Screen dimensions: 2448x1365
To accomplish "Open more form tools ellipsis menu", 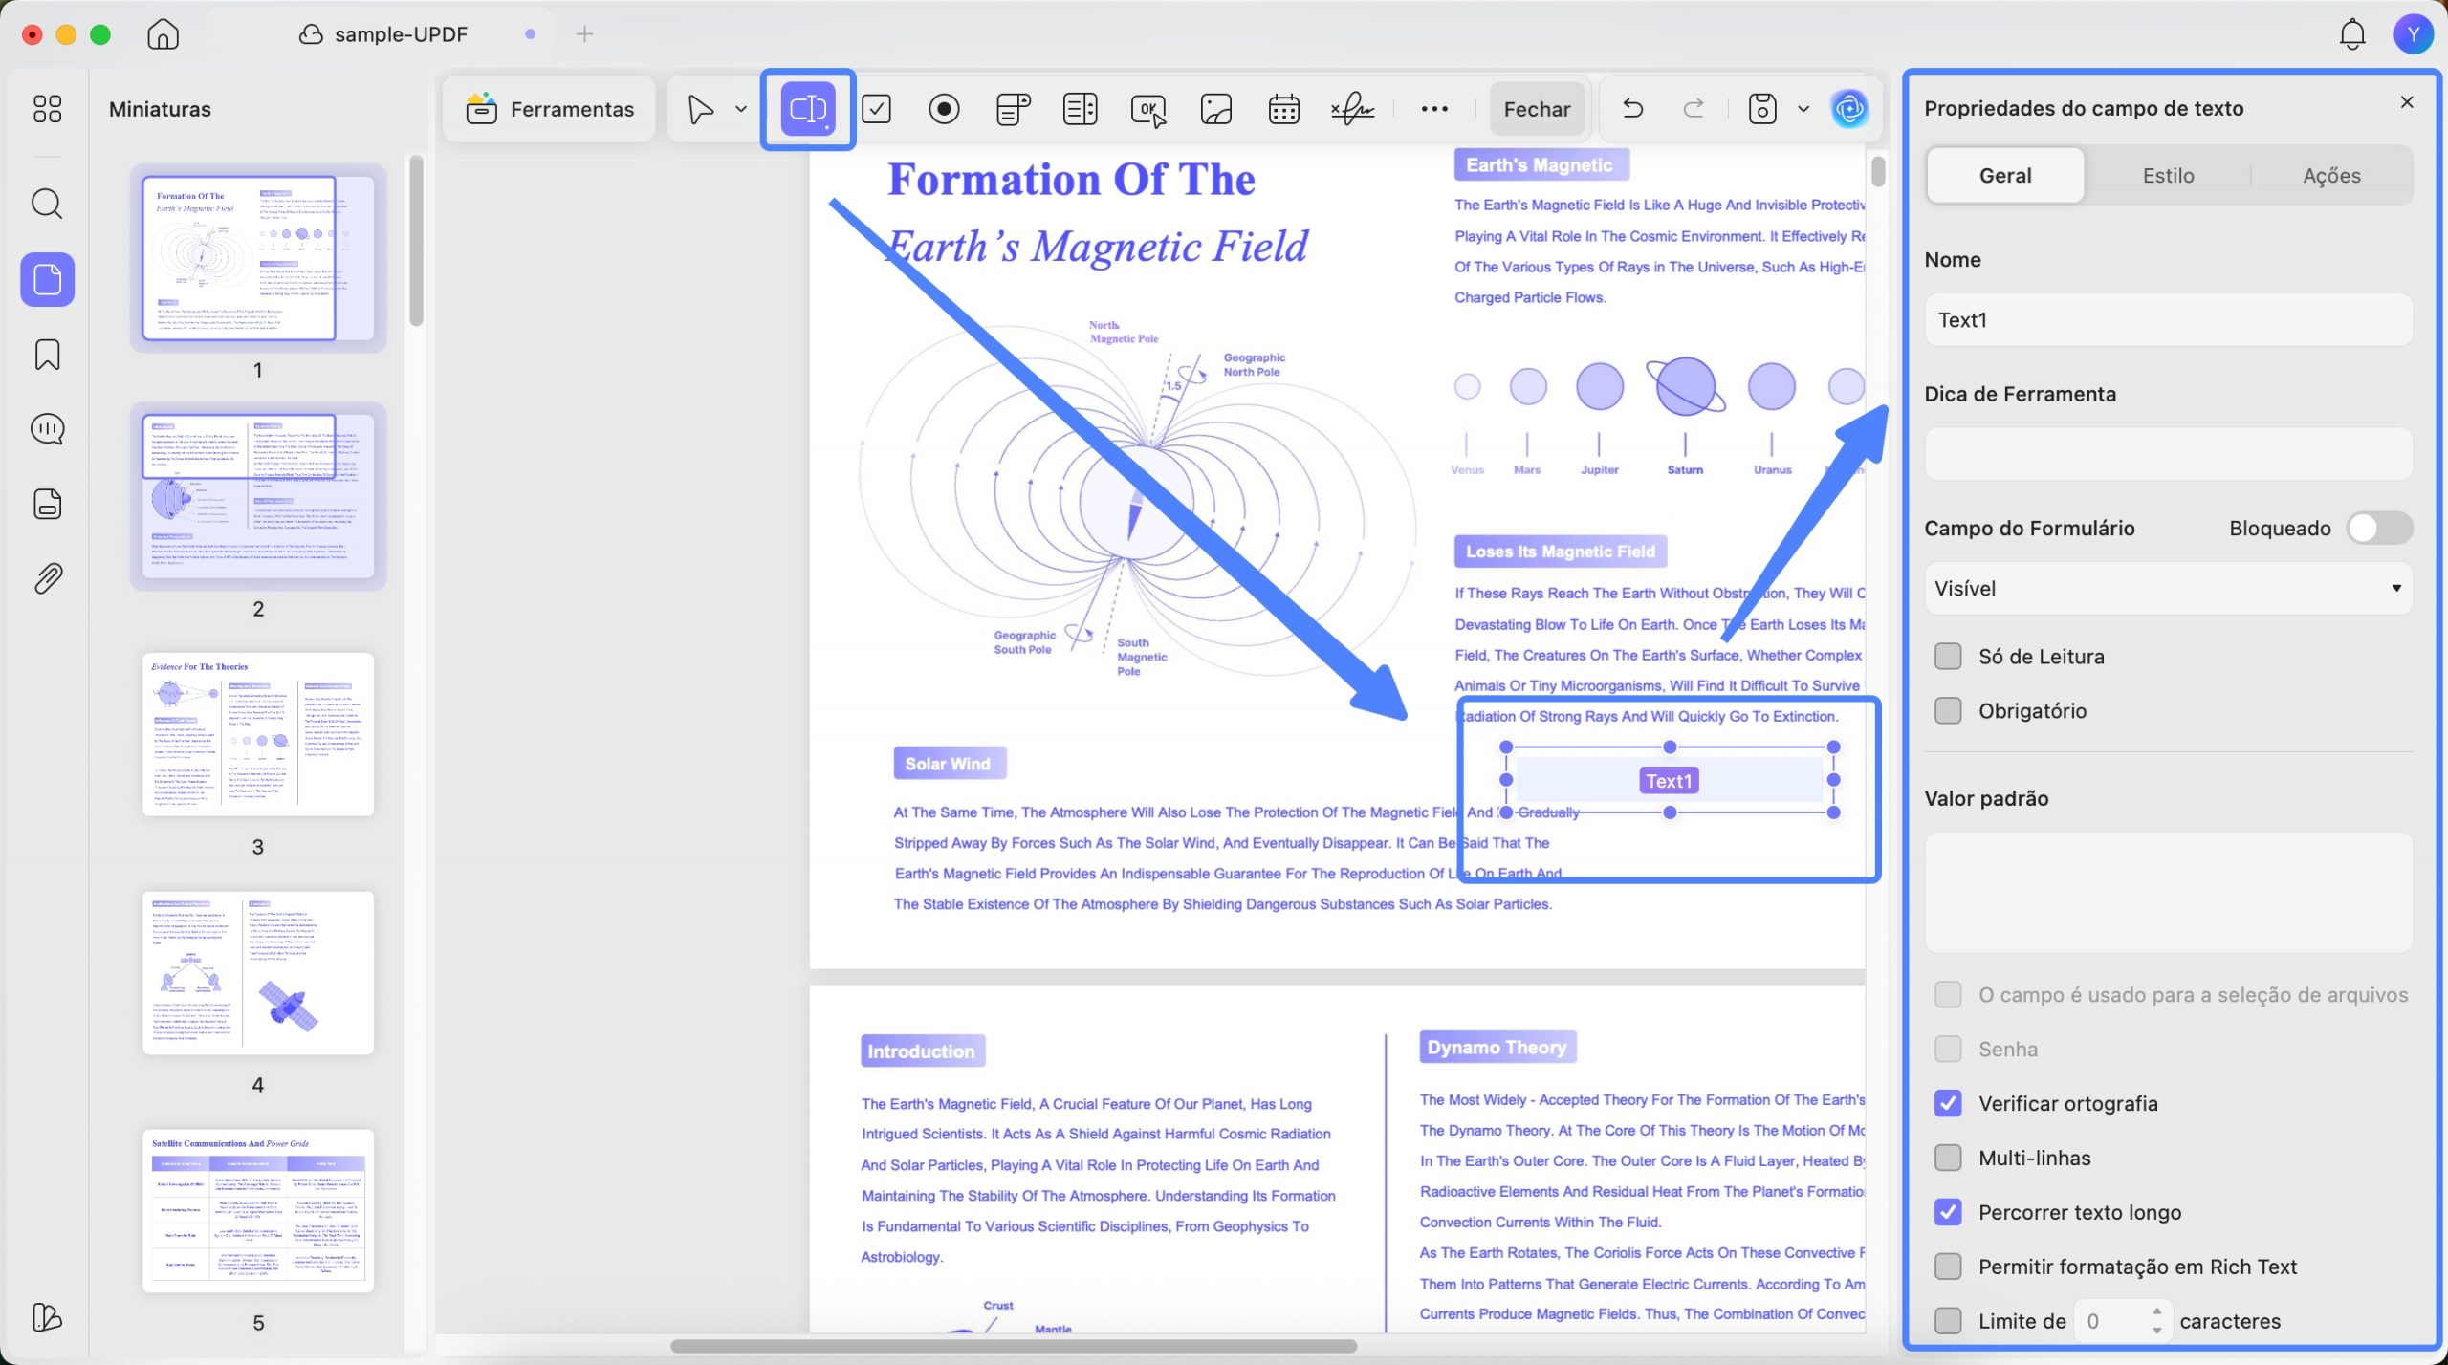I will point(1433,109).
